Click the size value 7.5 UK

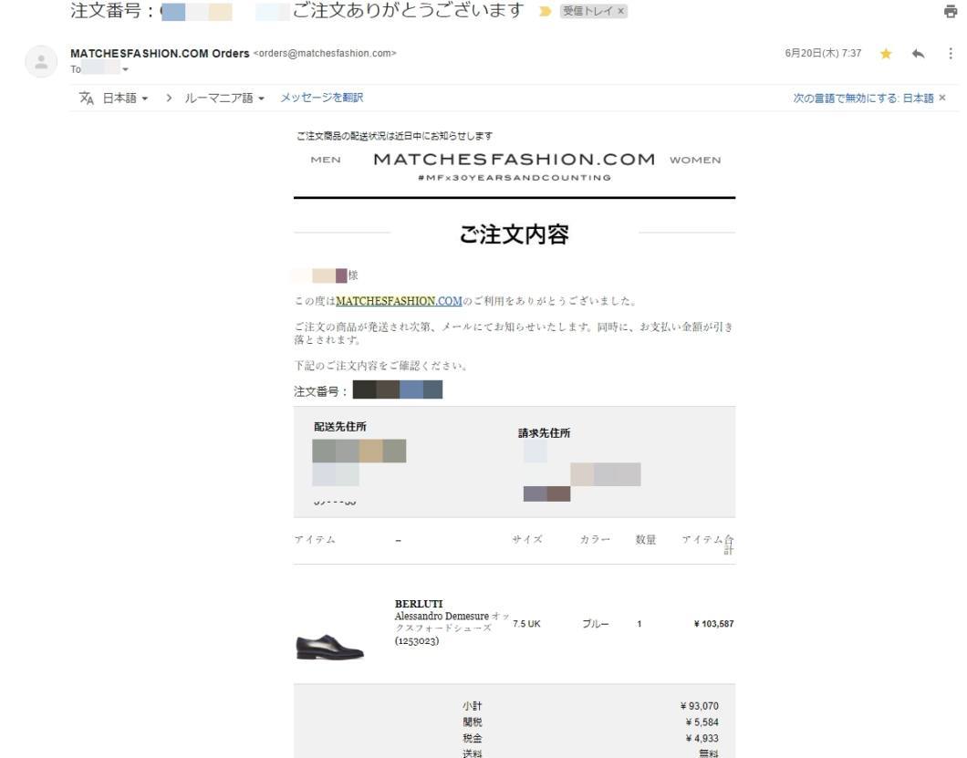pos(526,624)
